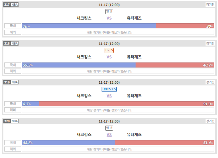The width and height of the screenshot is (218, 158).
Task: Click the 219 match number badge
Action: click(x=7, y=82)
